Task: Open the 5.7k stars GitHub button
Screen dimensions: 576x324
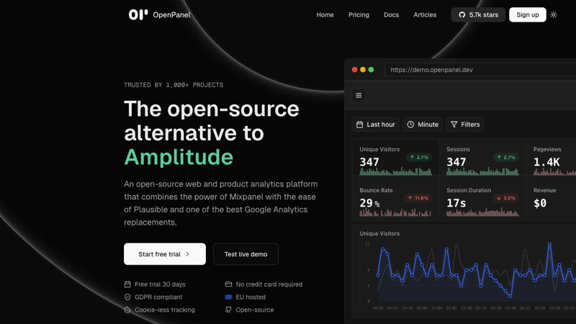Action: pos(478,14)
